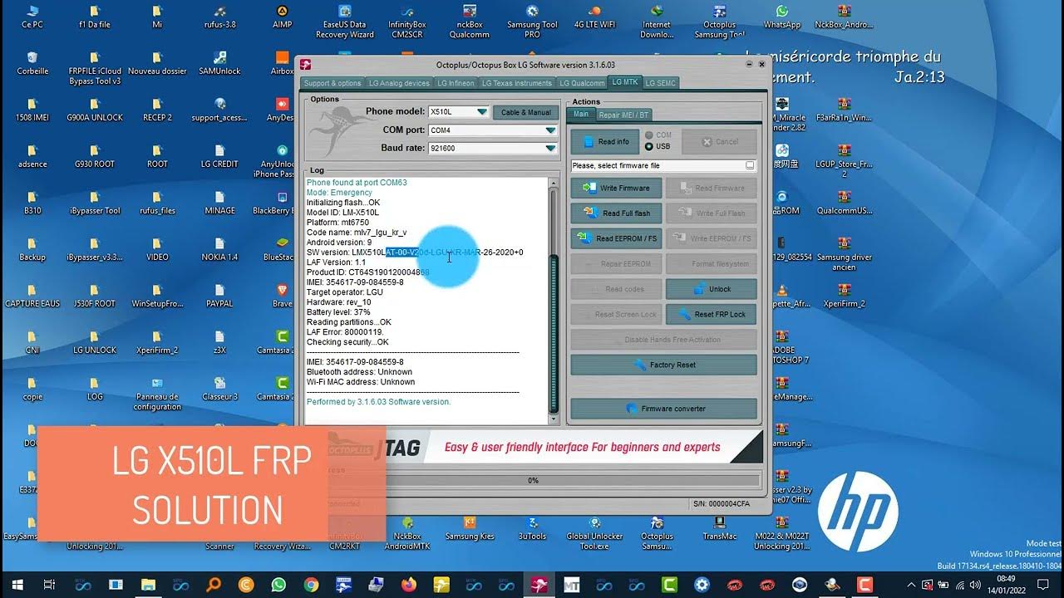Open WhatsApp desktop shortcut
Viewport: 1064px width, 598px height.
click(x=781, y=17)
